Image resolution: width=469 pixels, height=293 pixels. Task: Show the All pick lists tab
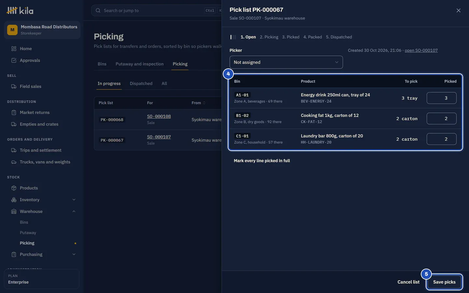click(x=164, y=83)
